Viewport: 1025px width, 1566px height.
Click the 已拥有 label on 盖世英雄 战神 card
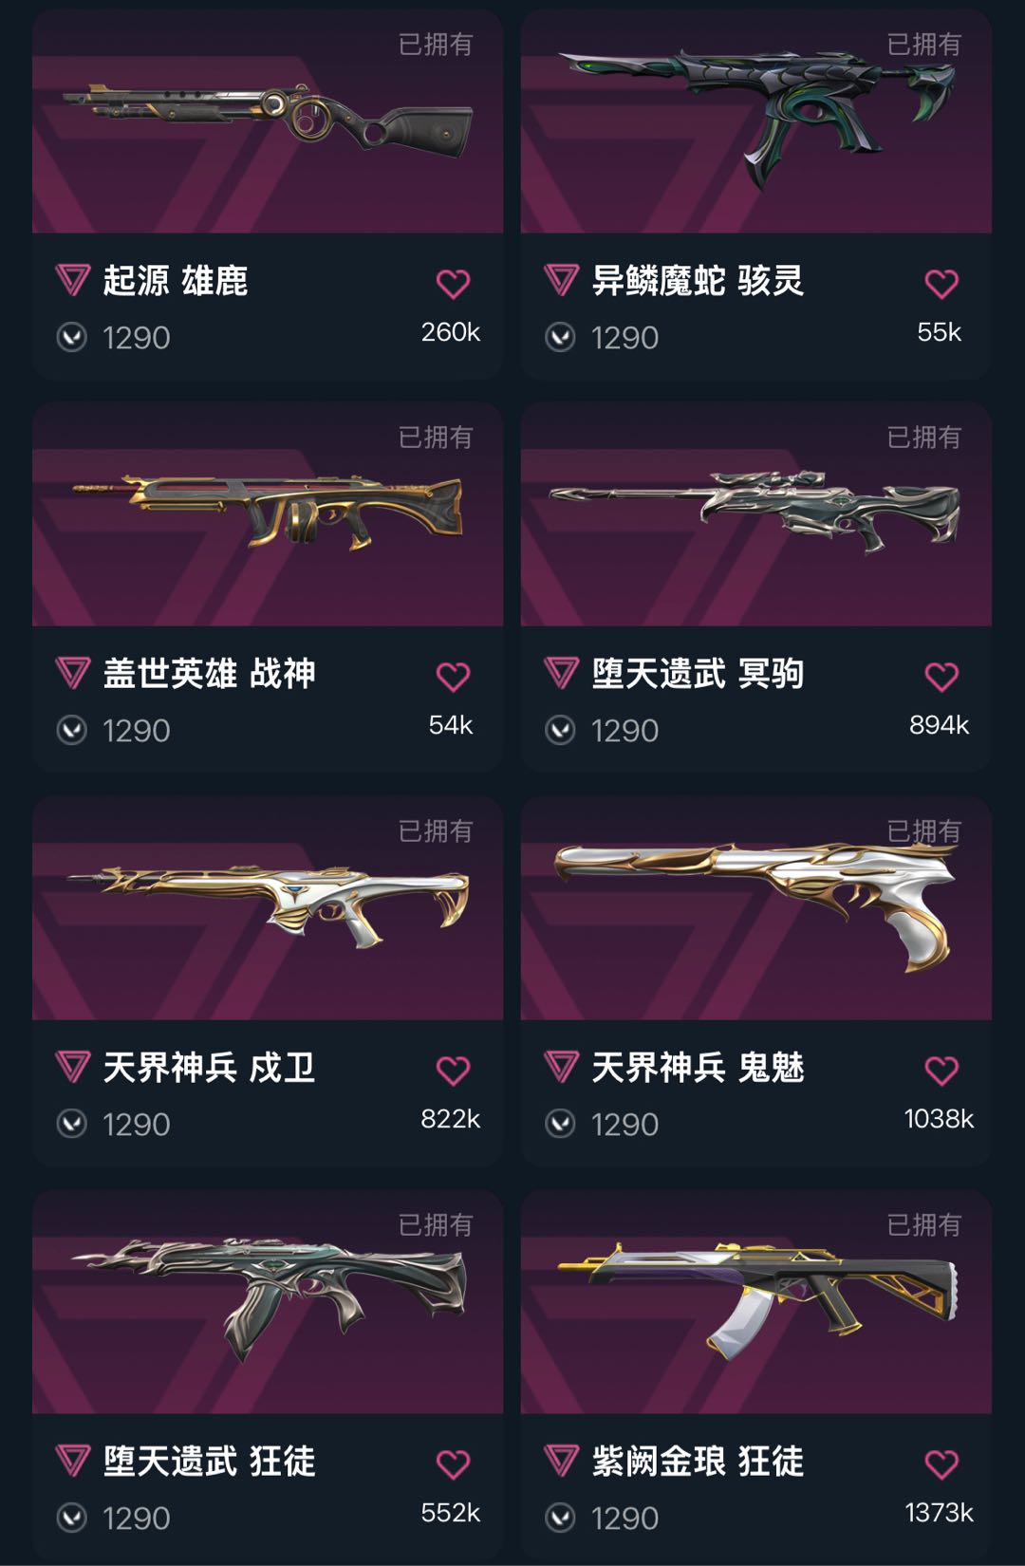436,438
